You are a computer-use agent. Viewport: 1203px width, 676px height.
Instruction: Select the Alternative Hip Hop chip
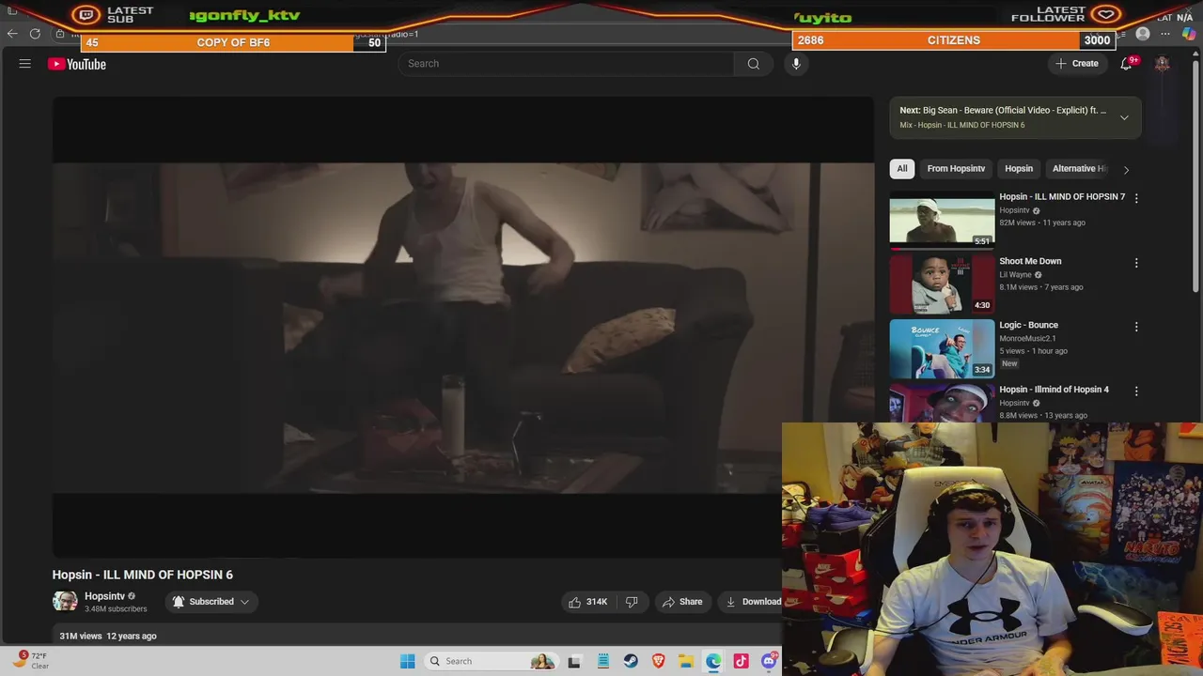(1079, 169)
